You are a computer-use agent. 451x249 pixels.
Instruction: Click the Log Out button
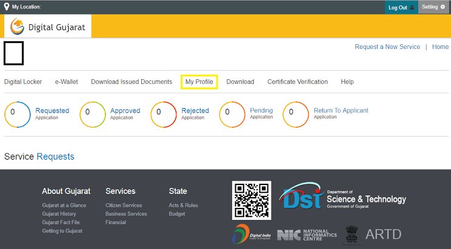[401, 7]
